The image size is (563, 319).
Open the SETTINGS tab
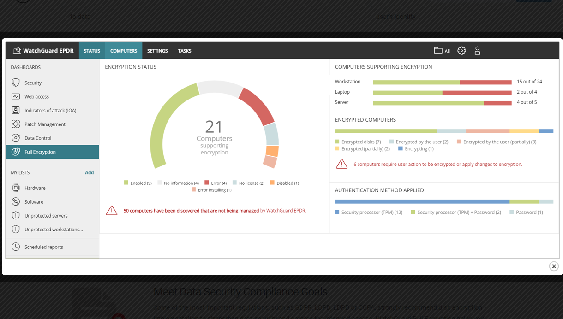(157, 51)
